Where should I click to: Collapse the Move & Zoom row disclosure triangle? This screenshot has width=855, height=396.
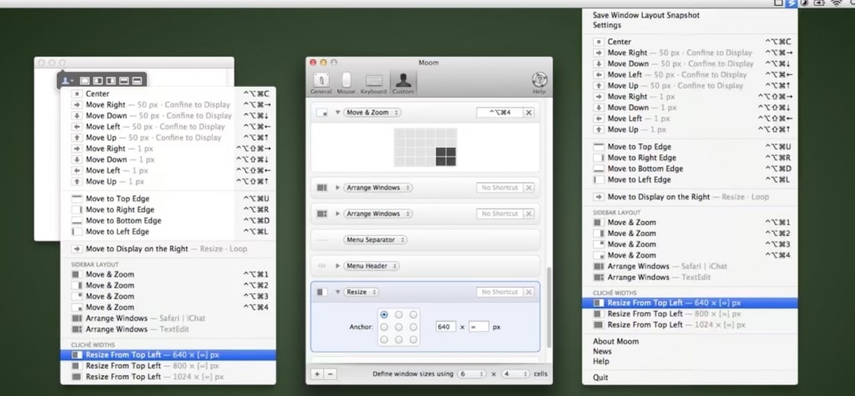337,113
